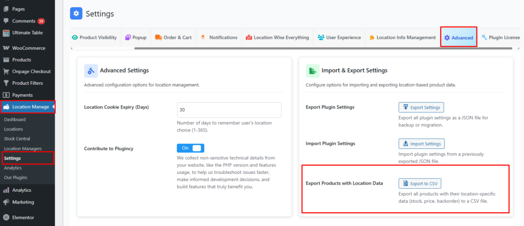The height and width of the screenshot is (226, 524).
Task: Click the Advanced Settings panel icon
Action: coord(91,71)
